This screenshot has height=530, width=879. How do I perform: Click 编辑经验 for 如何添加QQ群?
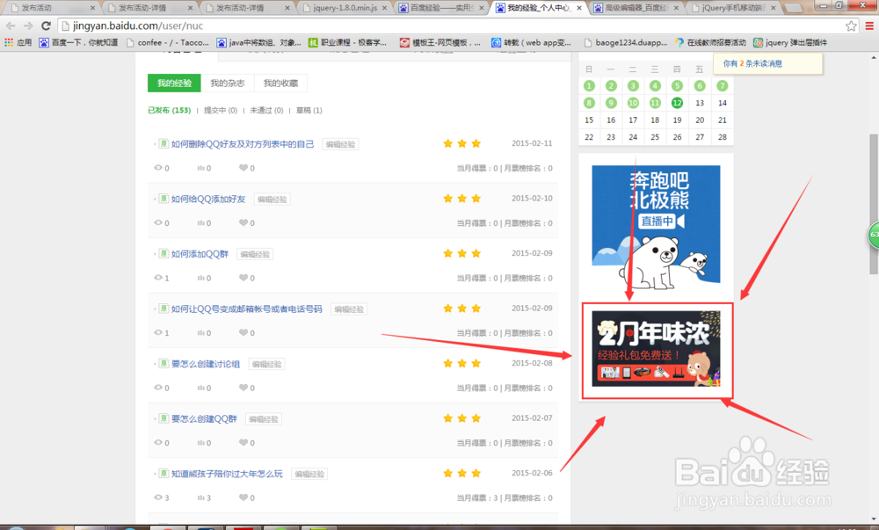coord(255,254)
